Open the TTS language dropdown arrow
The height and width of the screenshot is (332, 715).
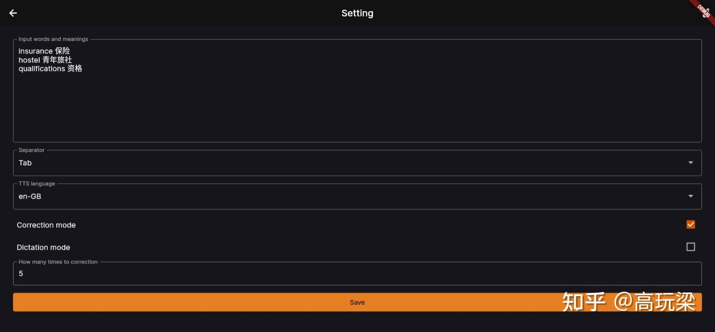click(691, 196)
